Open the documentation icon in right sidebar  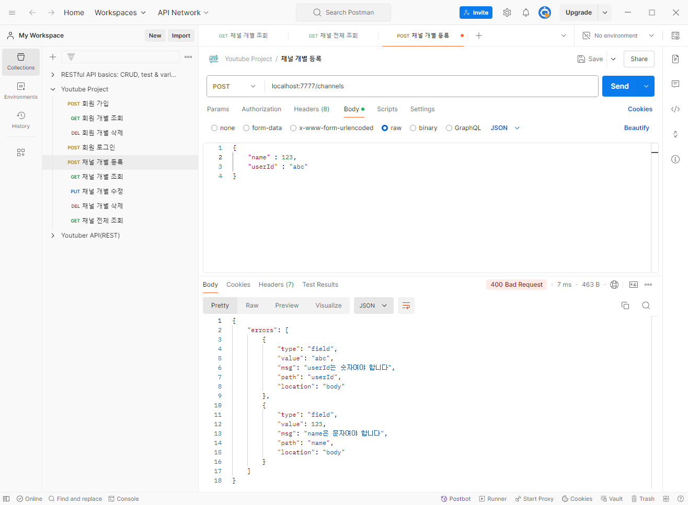click(x=675, y=59)
